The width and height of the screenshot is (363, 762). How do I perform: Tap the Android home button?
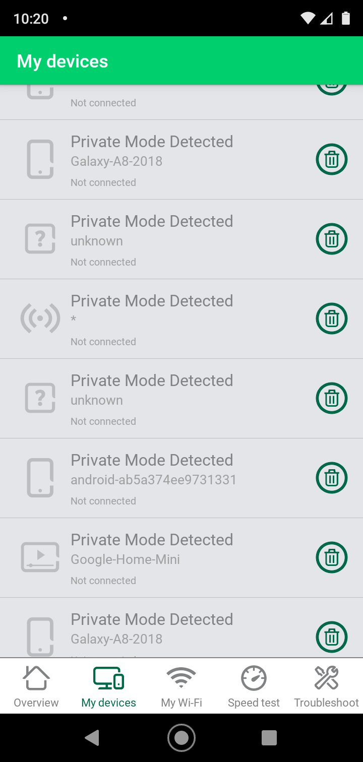click(181, 738)
